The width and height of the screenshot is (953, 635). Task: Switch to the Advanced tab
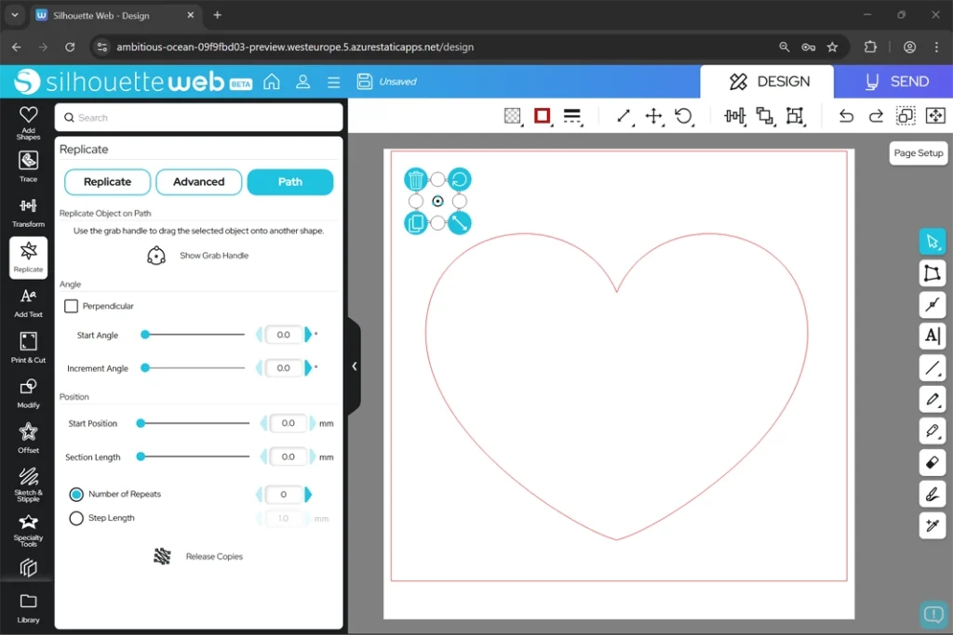[x=198, y=182]
